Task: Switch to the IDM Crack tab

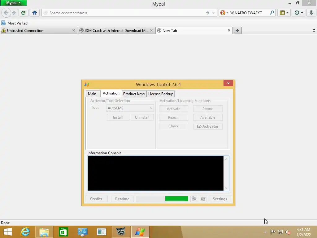Action: click(116, 31)
